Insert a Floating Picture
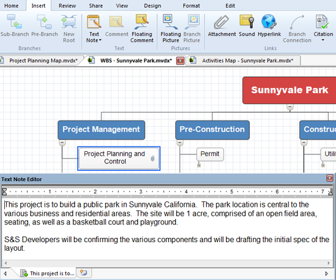Image resolution: width=336 pixels, height=280 pixels. pyautogui.click(x=170, y=28)
